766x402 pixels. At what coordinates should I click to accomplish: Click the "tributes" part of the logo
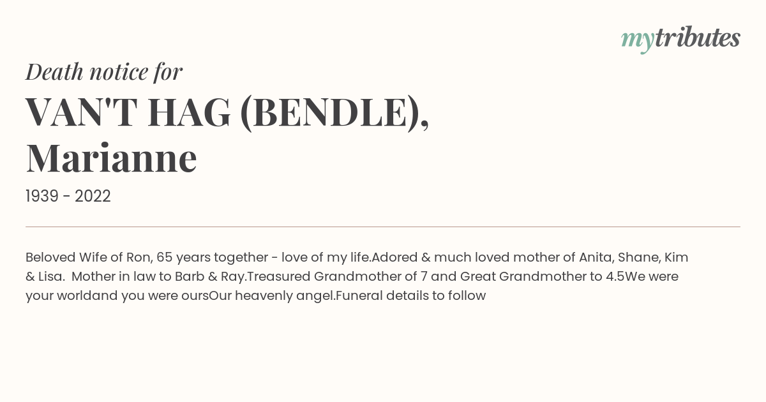tap(697, 38)
